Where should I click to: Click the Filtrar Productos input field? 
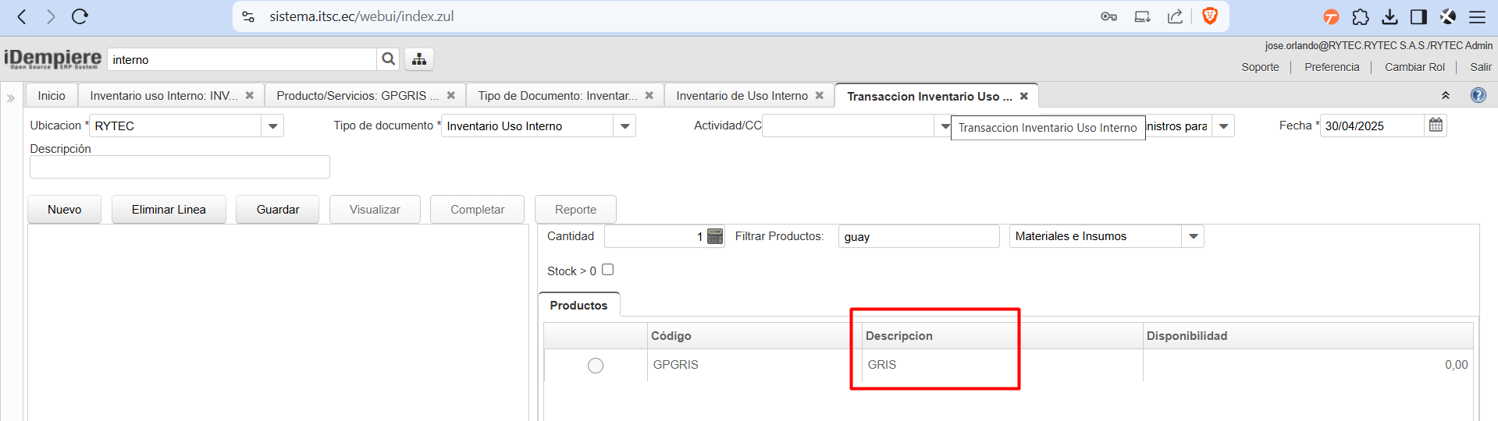click(x=918, y=237)
